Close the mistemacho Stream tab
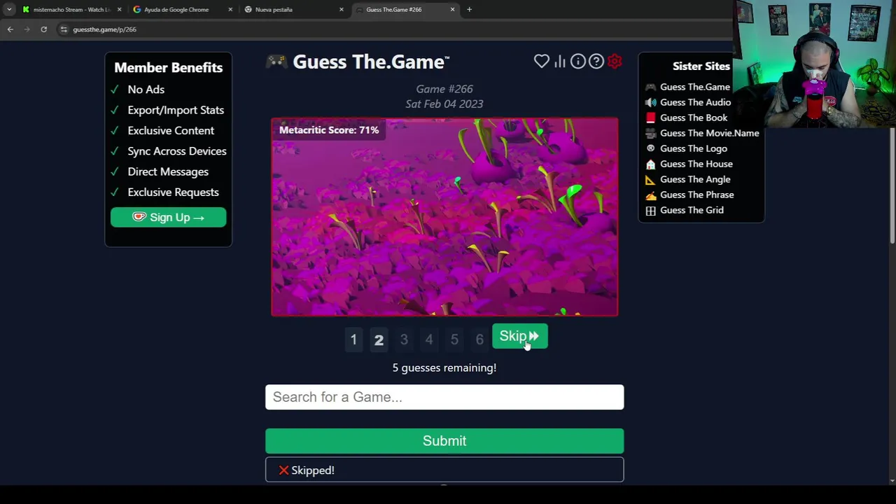This screenshot has width=896, height=504. pyautogui.click(x=119, y=10)
